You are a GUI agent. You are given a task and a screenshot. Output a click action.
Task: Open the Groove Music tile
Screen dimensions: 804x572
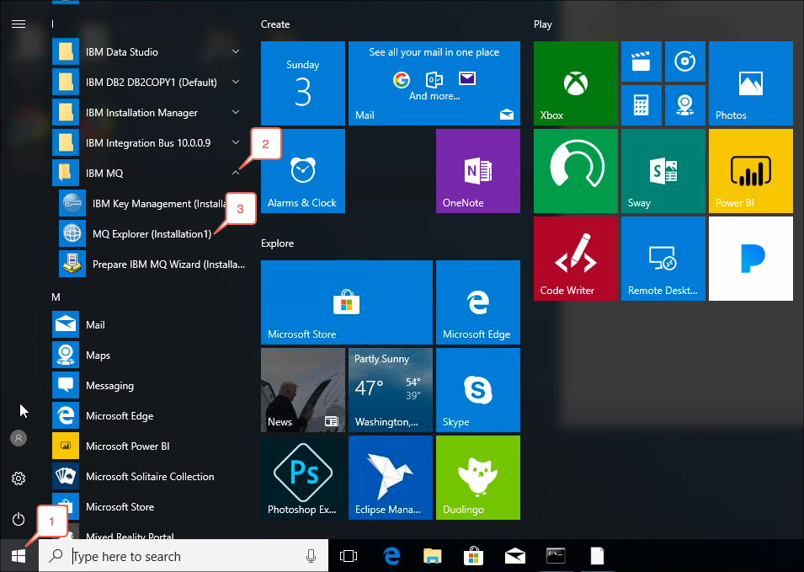coord(685,61)
